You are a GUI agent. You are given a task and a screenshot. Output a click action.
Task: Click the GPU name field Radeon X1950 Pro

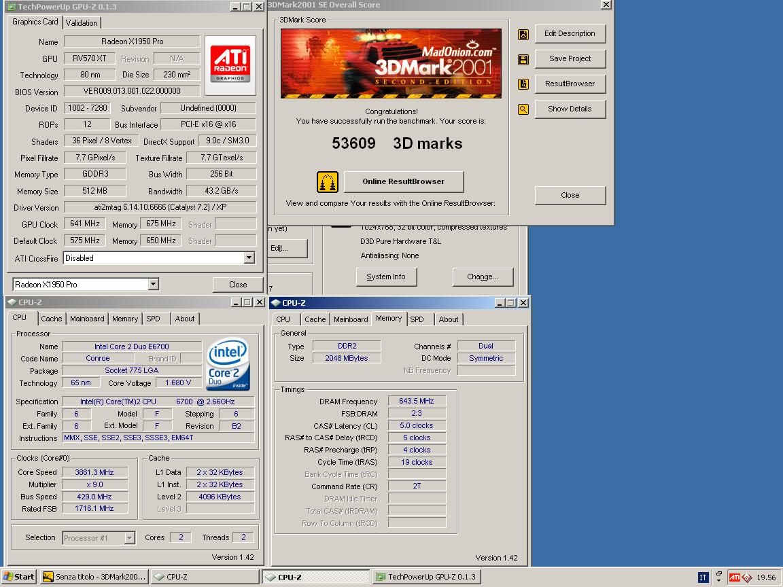[x=133, y=41]
